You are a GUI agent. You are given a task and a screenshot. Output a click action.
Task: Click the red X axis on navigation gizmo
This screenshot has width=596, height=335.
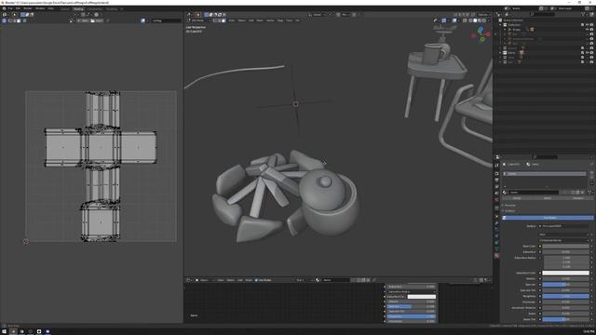488,34
